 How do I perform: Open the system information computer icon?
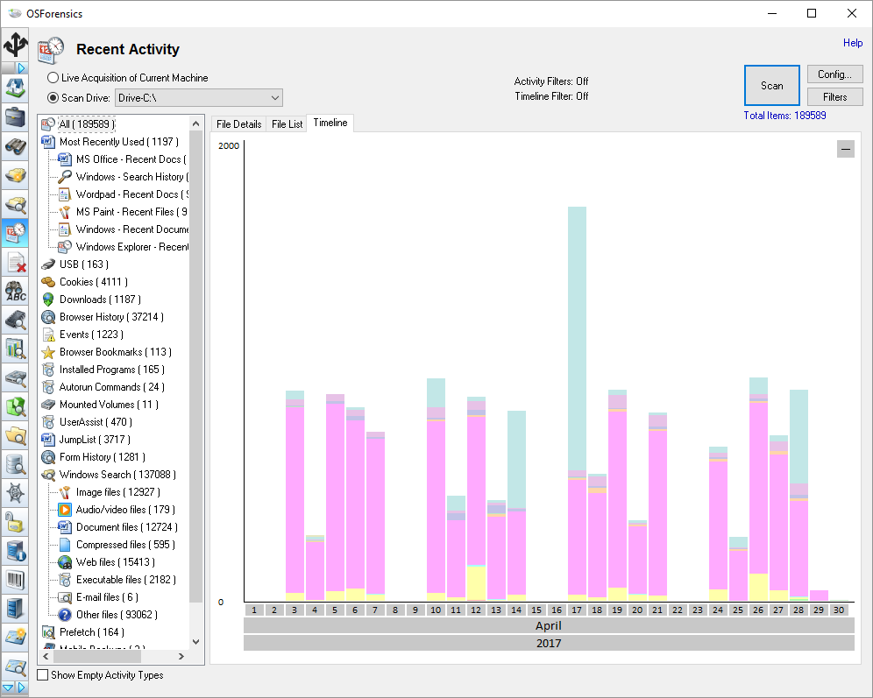pos(15,551)
